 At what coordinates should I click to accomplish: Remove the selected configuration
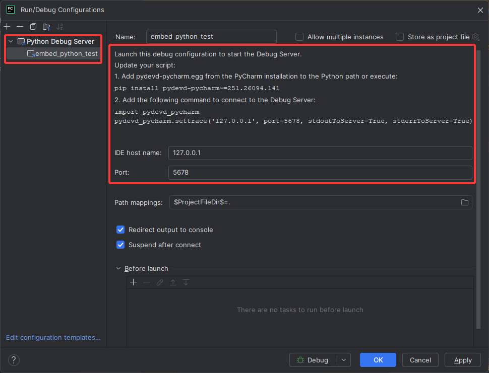click(x=20, y=27)
